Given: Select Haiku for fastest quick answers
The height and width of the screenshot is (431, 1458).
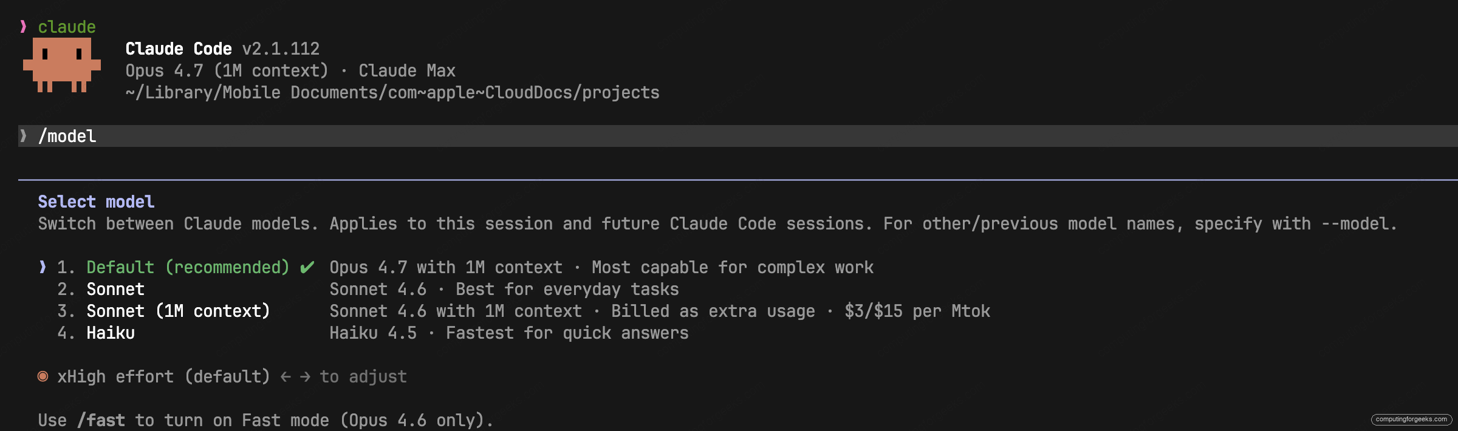Looking at the screenshot, I should pos(110,333).
